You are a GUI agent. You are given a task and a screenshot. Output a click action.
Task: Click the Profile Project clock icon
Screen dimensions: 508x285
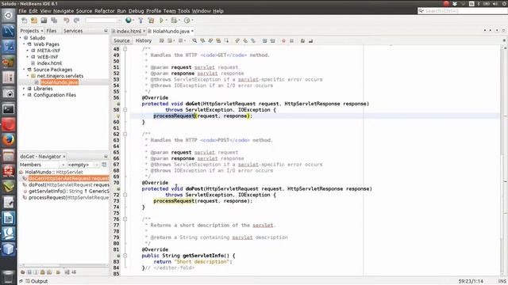point(187,21)
